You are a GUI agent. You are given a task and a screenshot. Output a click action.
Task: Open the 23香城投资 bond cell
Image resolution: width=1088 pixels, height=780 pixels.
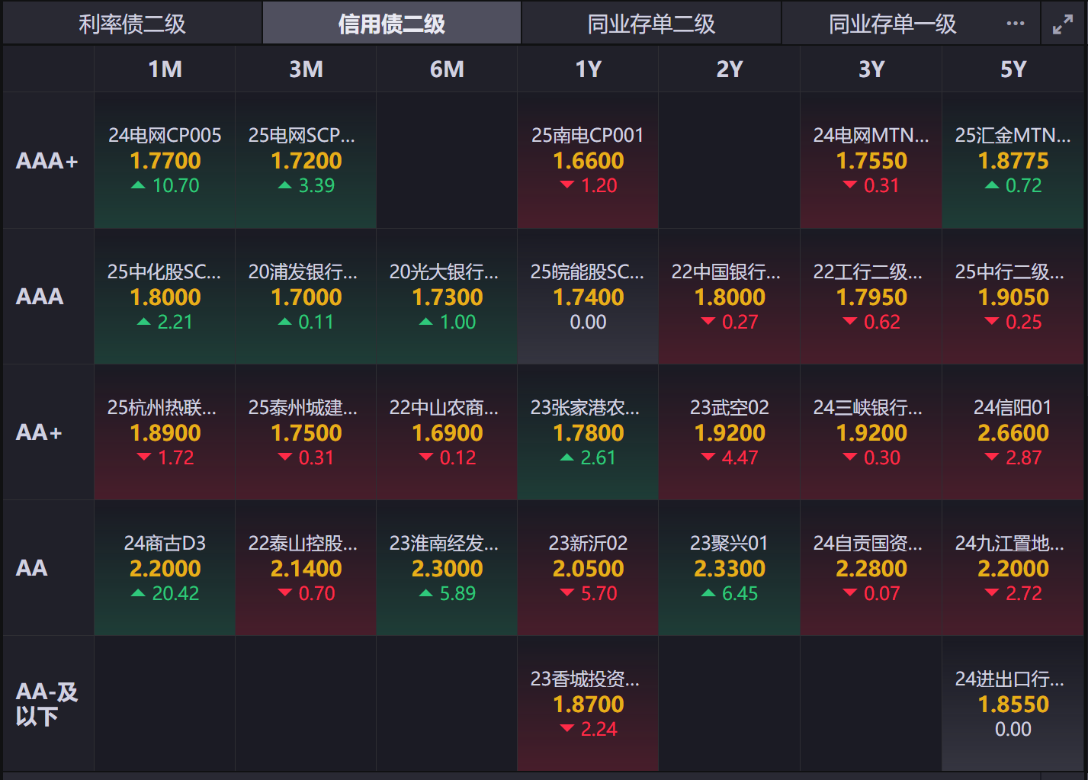point(588,704)
